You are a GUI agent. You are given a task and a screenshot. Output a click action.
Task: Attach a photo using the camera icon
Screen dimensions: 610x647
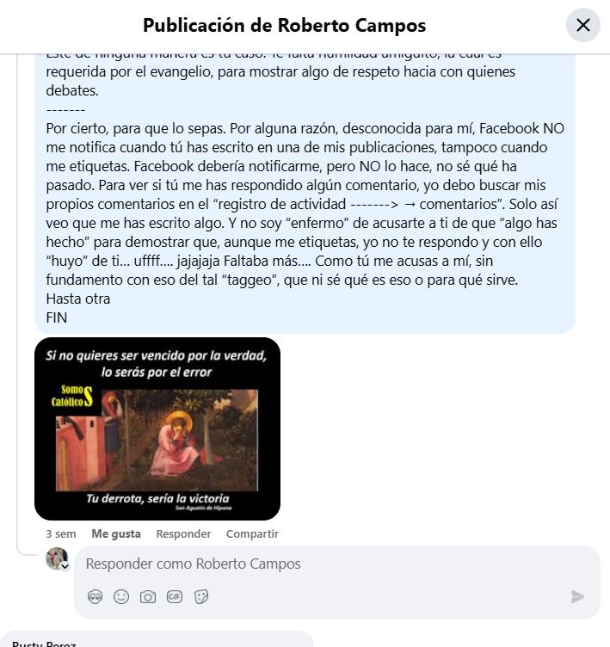click(148, 596)
